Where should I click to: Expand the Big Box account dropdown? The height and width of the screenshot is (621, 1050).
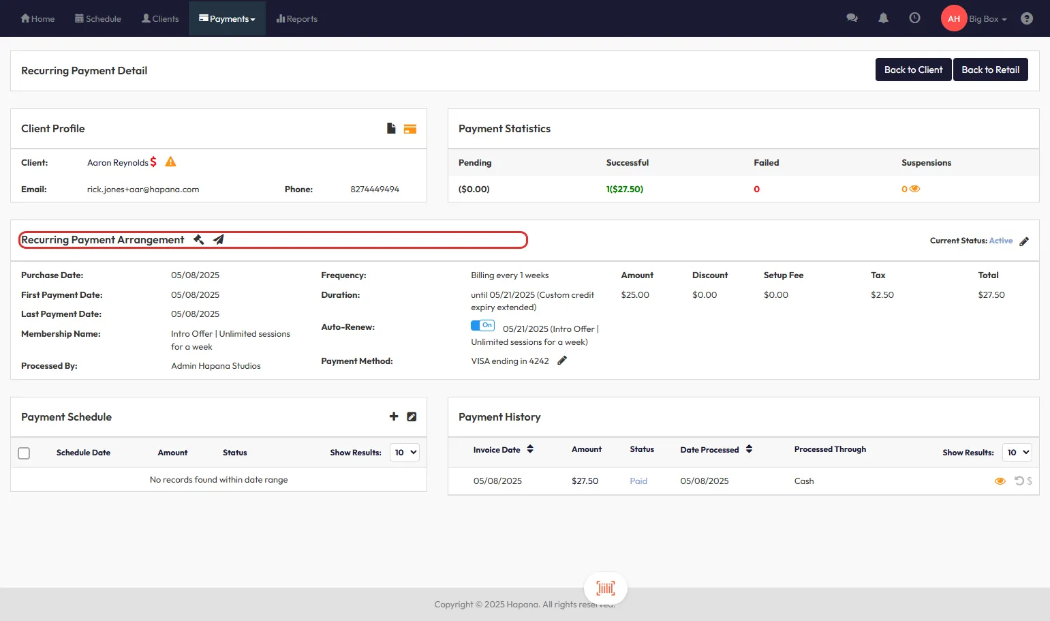pyautogui.click(x=987, y=19)
